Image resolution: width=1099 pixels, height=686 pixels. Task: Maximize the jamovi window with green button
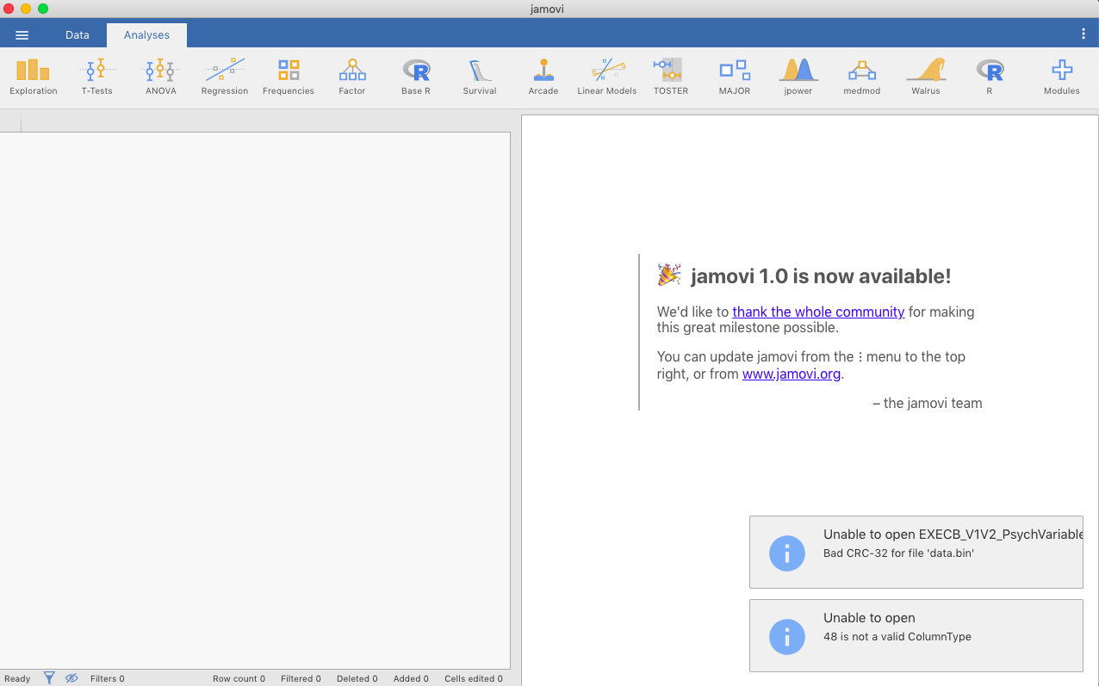(x=43, y=9)
